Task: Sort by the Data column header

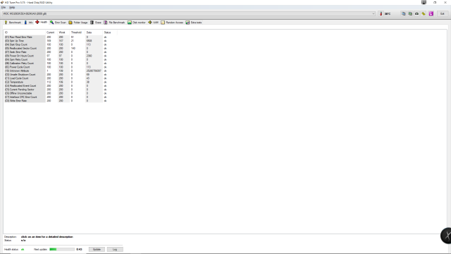Action: pyautogui.click(x=94, y=32)
